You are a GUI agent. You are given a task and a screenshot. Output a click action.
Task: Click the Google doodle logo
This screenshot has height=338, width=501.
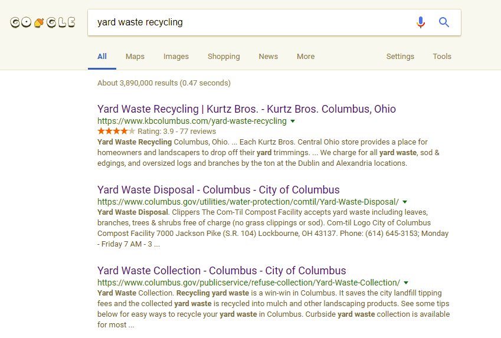(43, 22)
